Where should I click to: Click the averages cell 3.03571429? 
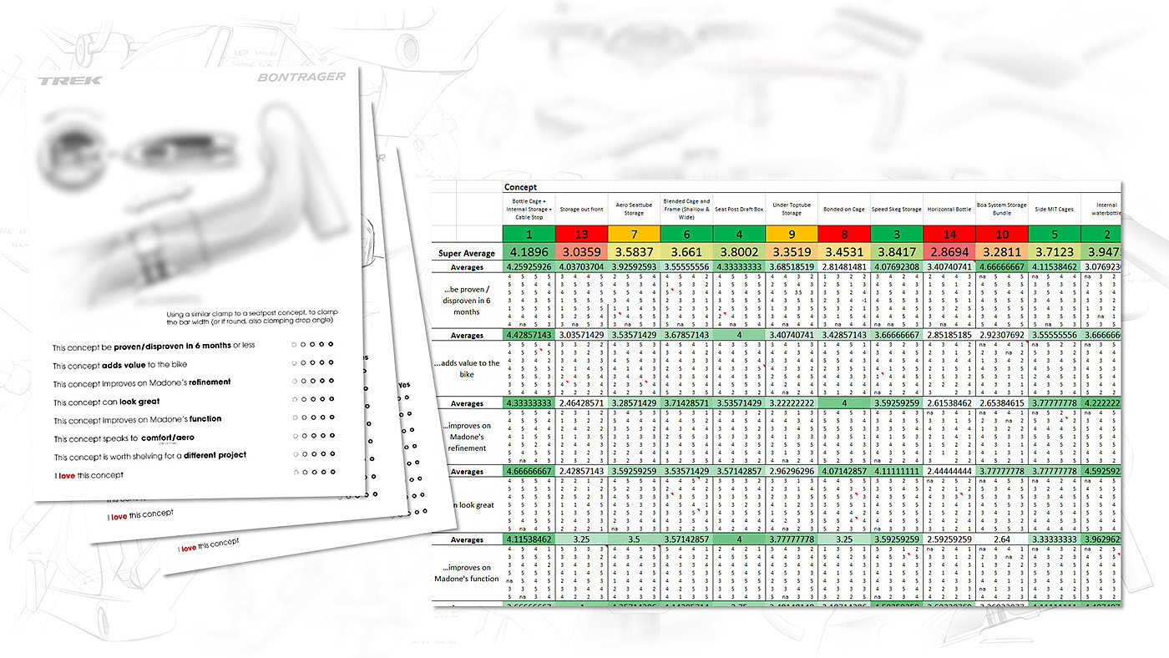(580, 335)
